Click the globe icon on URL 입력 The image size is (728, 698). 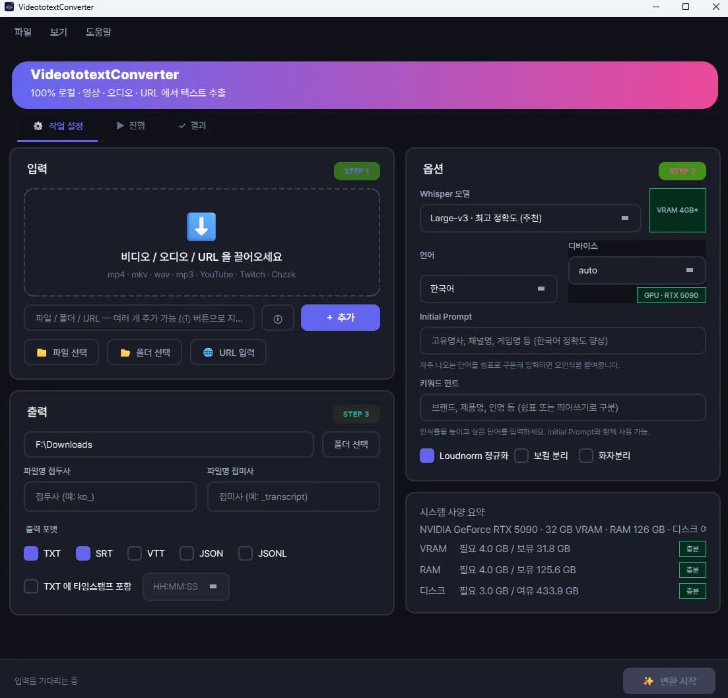point(208,353)
